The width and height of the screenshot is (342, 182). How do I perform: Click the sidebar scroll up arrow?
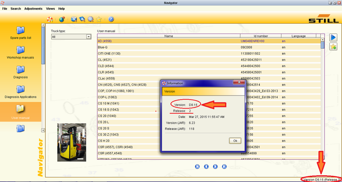[x=43, y=25]
